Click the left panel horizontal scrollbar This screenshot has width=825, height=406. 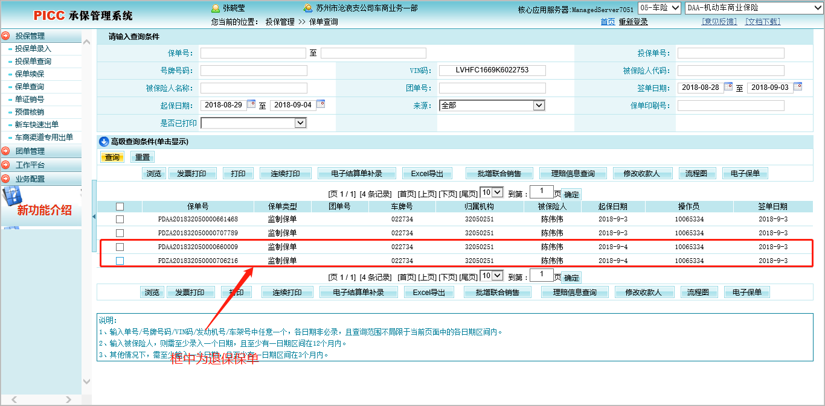[40, 399]
